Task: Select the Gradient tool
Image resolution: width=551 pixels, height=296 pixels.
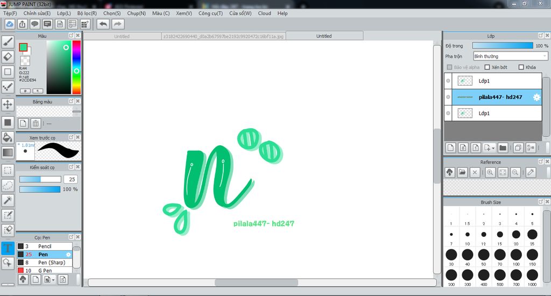Action: click(8, 152)
